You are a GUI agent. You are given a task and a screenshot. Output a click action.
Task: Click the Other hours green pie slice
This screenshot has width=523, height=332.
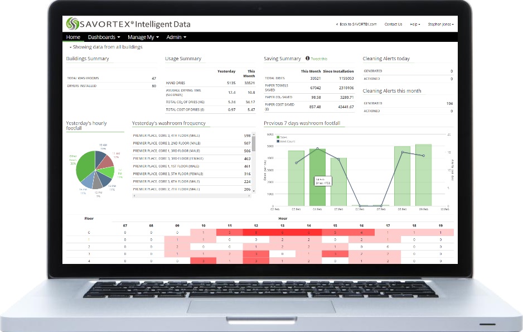[x=85, y=166]
